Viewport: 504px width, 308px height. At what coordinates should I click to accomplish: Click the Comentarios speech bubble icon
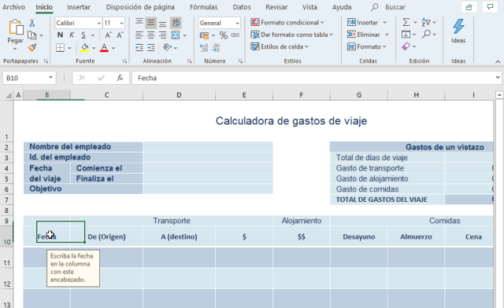490,7
